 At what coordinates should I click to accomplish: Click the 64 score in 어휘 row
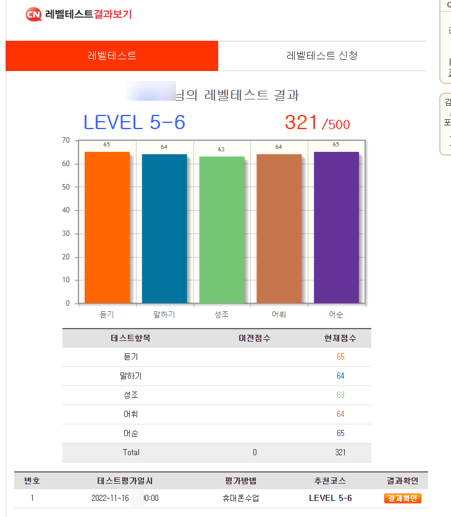coord(340,414)
